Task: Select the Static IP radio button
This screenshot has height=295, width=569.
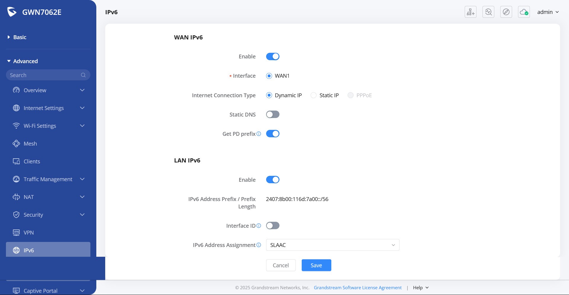Action: [x=314, y=95]
